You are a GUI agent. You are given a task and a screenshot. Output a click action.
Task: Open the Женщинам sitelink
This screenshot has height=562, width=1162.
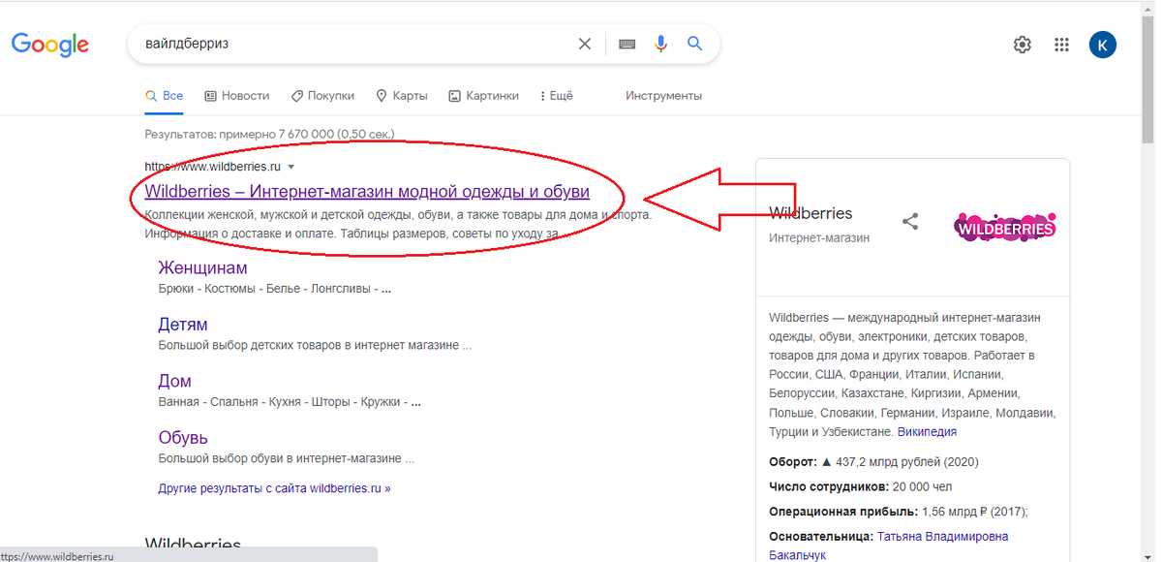point(202,266)
